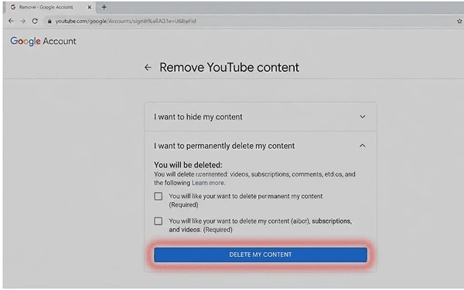Viewport: 464px width, 290px height.
Task: Check the "delete permanent my content" checkbox
Action: click(x=159, y=196)
